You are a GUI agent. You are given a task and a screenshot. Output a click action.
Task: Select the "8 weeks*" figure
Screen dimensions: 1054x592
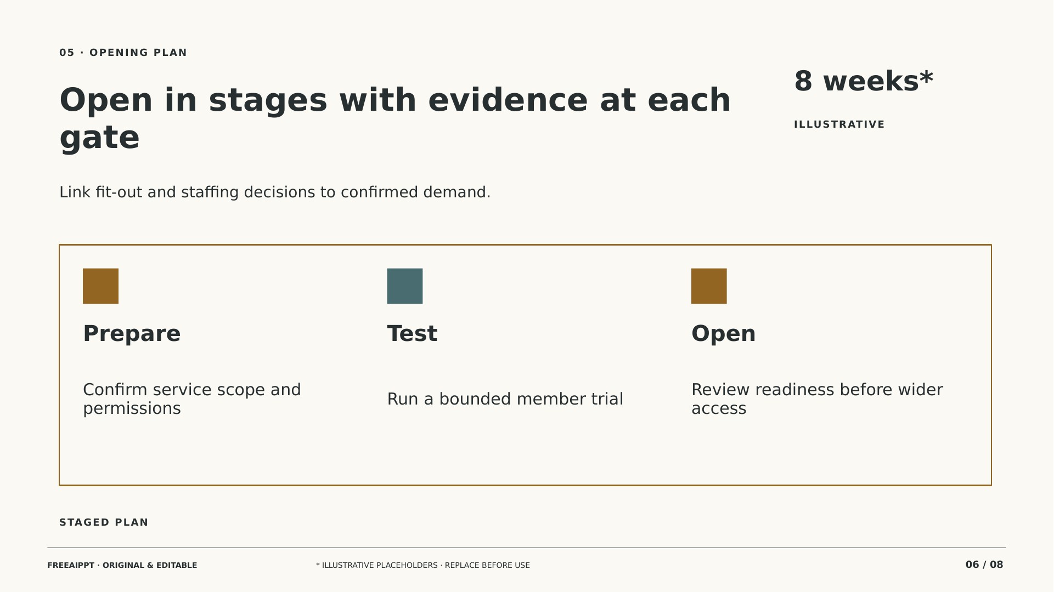click(864, 81)
